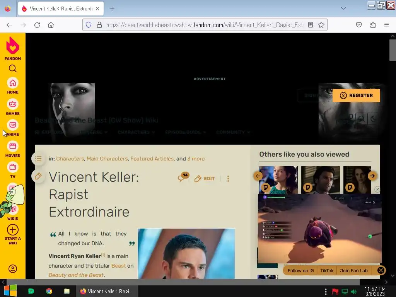Open third recommended thumbnail of red-haired woman
The height and width of the screenshot is (297, 396).
pos(357,180)
